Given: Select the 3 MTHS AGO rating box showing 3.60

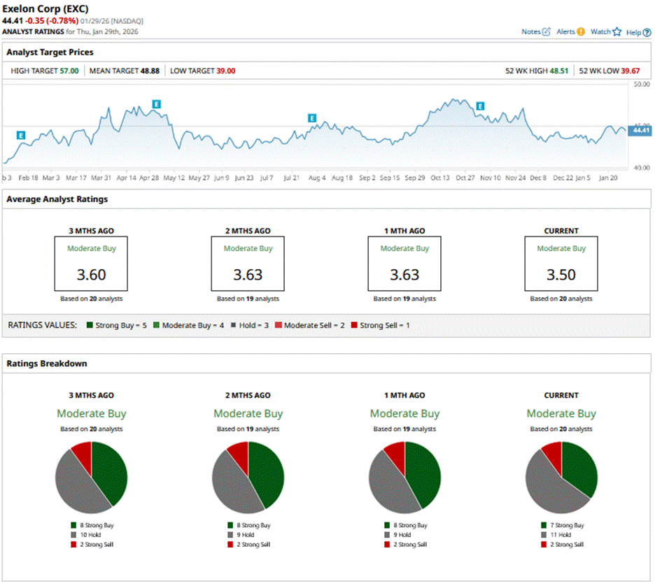Looking at the screenshot, I should tap(91, 263).
